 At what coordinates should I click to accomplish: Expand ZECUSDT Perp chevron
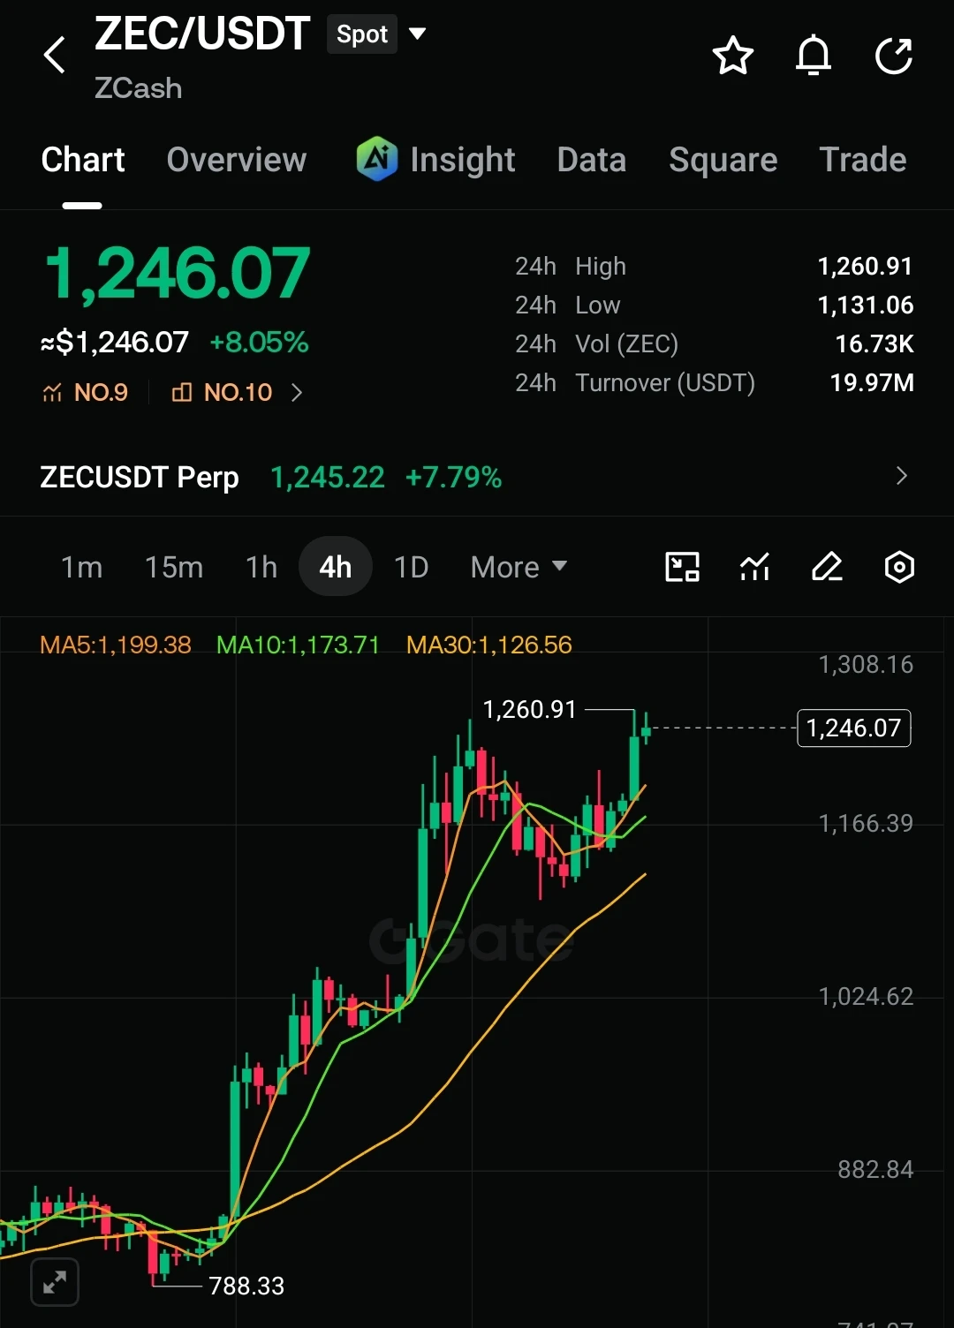(x=902, y=476)
